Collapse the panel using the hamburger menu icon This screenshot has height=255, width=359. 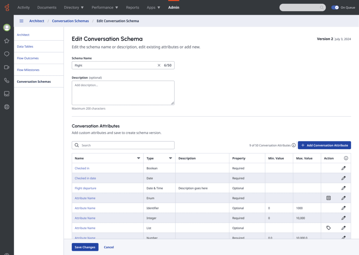21,21
